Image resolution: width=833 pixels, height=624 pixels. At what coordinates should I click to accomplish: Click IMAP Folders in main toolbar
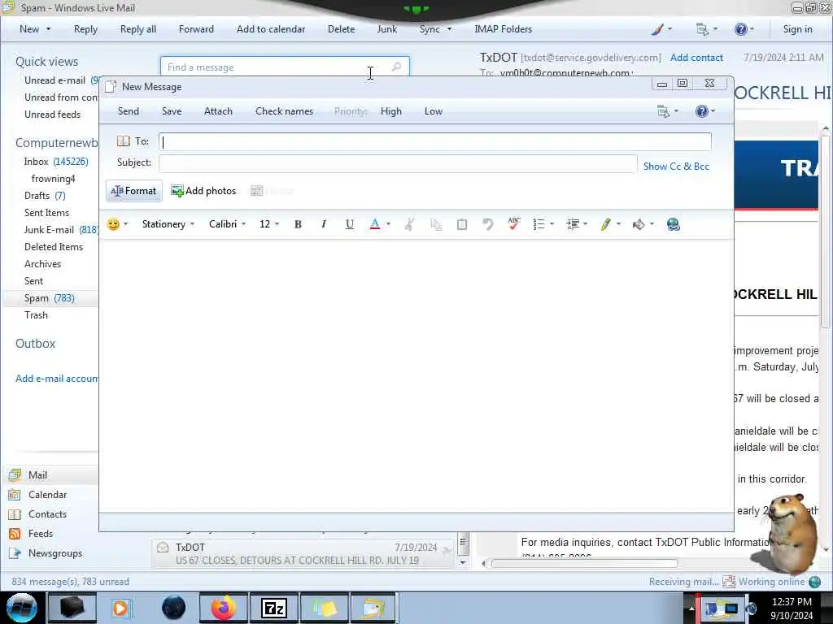[x=503, y=29]
